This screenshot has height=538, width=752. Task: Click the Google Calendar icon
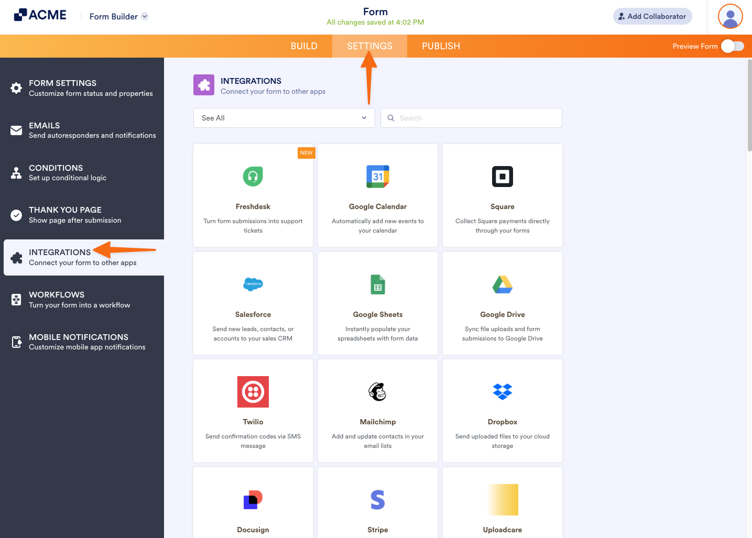point(378,177)
